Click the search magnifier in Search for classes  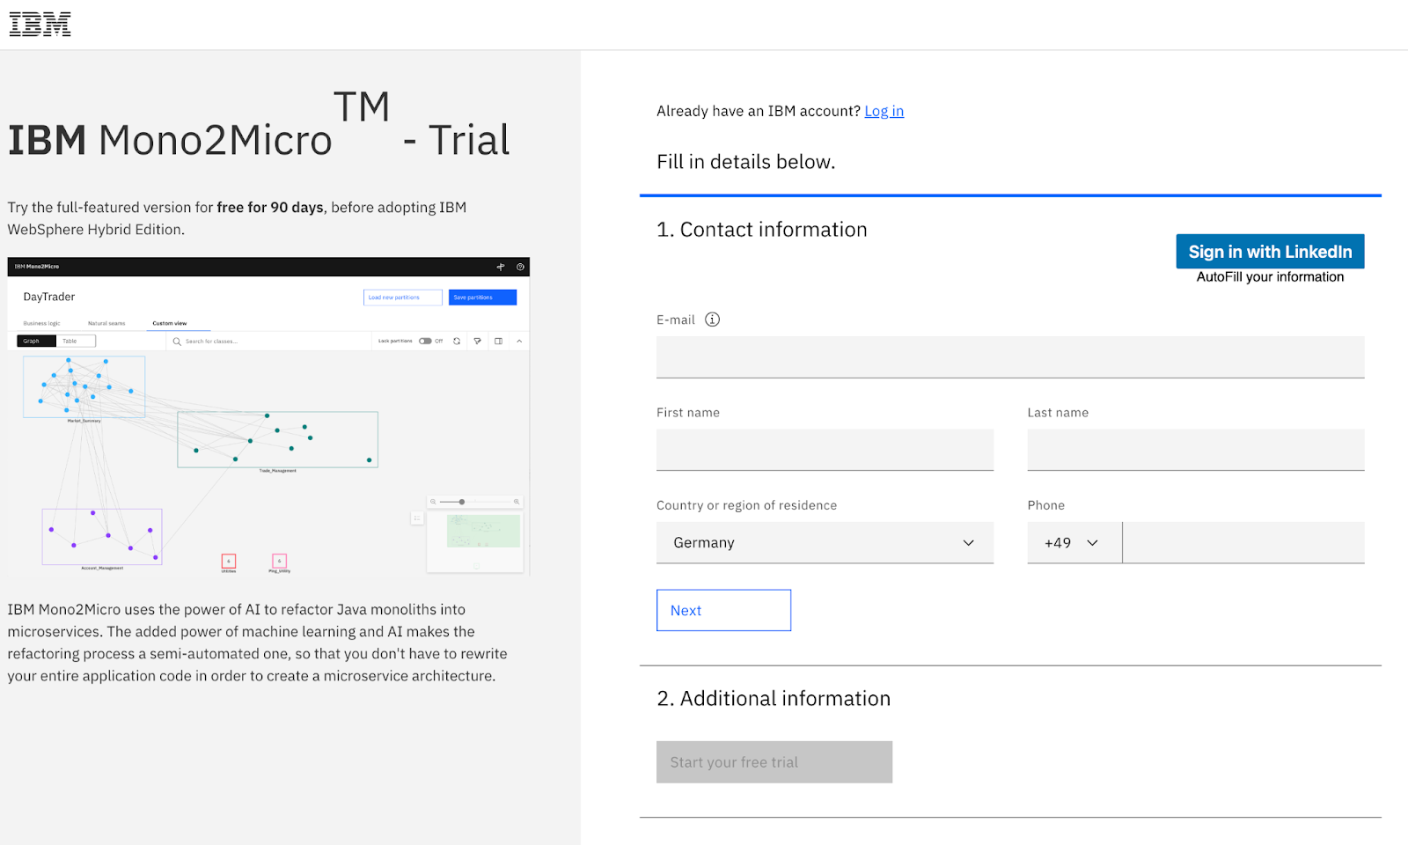pos(177,342)
